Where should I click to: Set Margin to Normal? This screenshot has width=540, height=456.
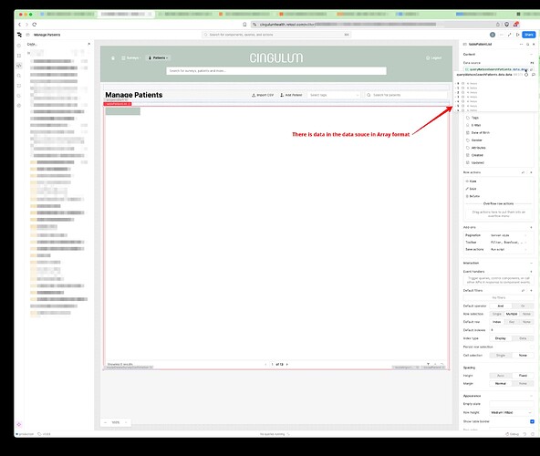click(501, 383)
